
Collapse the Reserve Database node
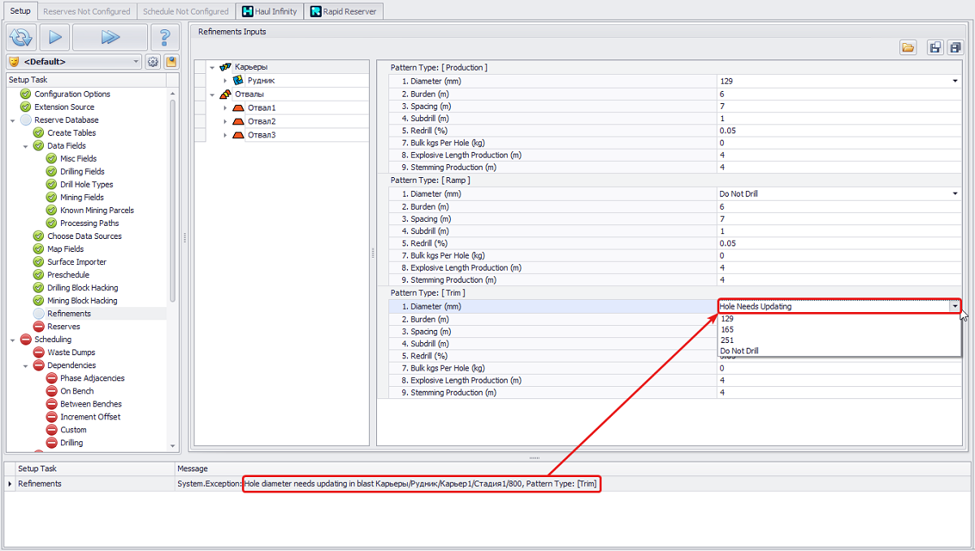[x=13, y=120]
